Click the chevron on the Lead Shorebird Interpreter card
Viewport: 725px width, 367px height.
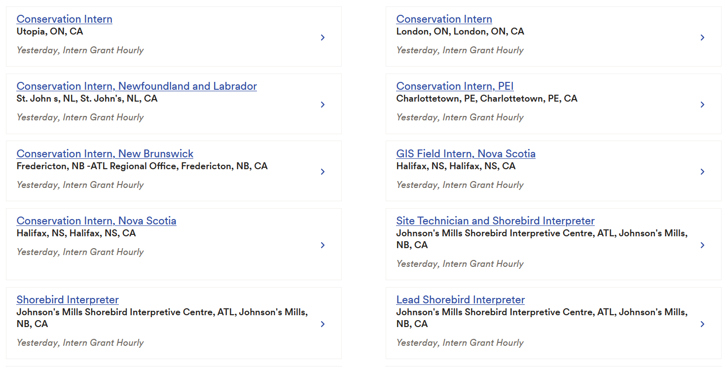(702, 324)
